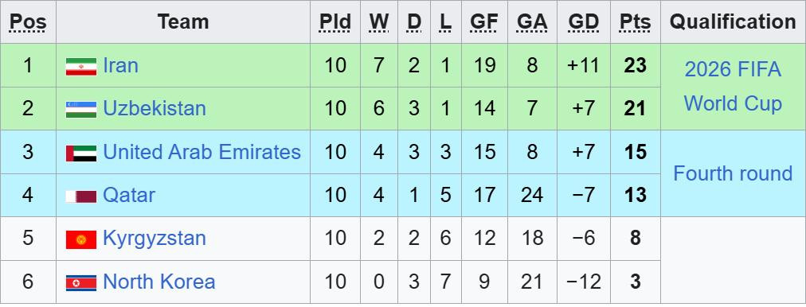Open the Uzbekistan team link
806x307 pixels.
click(155, 109)
